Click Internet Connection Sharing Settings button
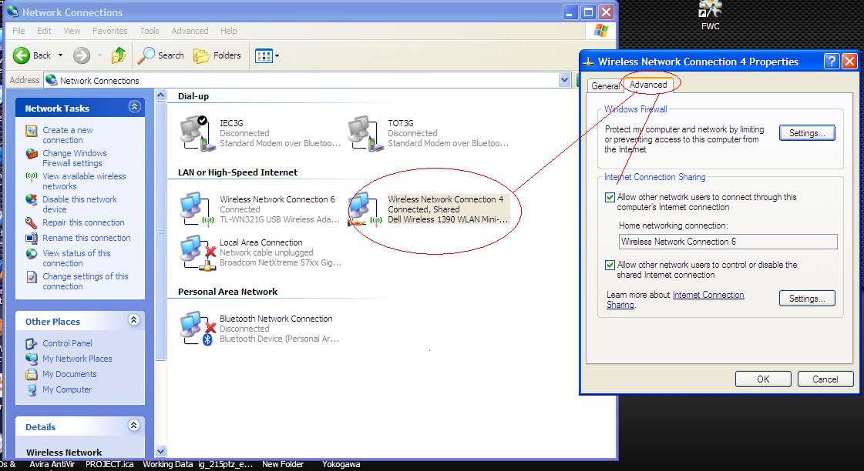864x471 pixels. pyautogui.click(x=807, y=299)
